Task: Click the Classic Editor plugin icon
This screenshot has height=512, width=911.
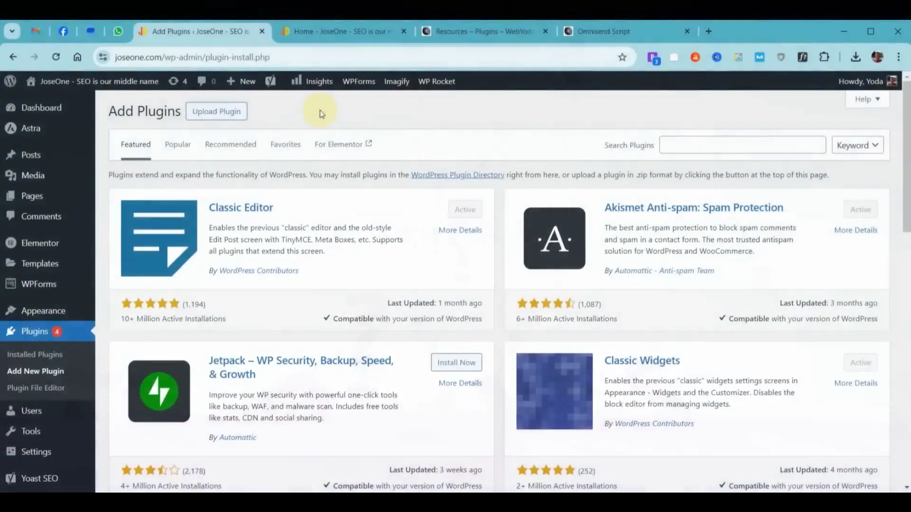Action: 159,238
